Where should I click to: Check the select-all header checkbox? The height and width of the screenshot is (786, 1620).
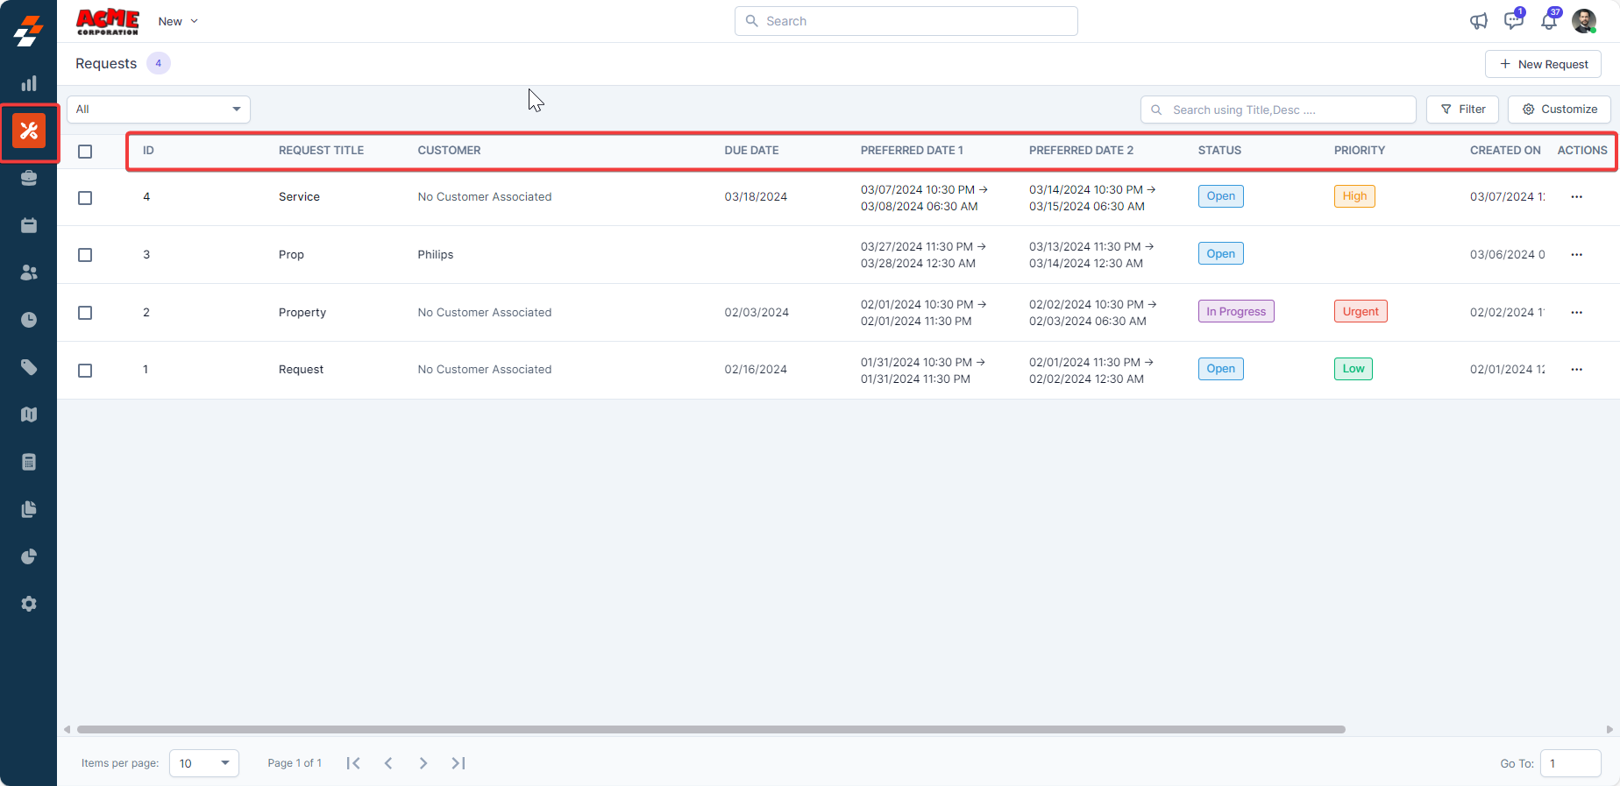(85, 152)
